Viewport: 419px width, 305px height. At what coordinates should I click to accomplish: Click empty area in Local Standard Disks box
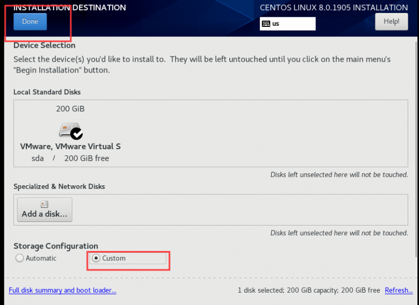point(264,134)
